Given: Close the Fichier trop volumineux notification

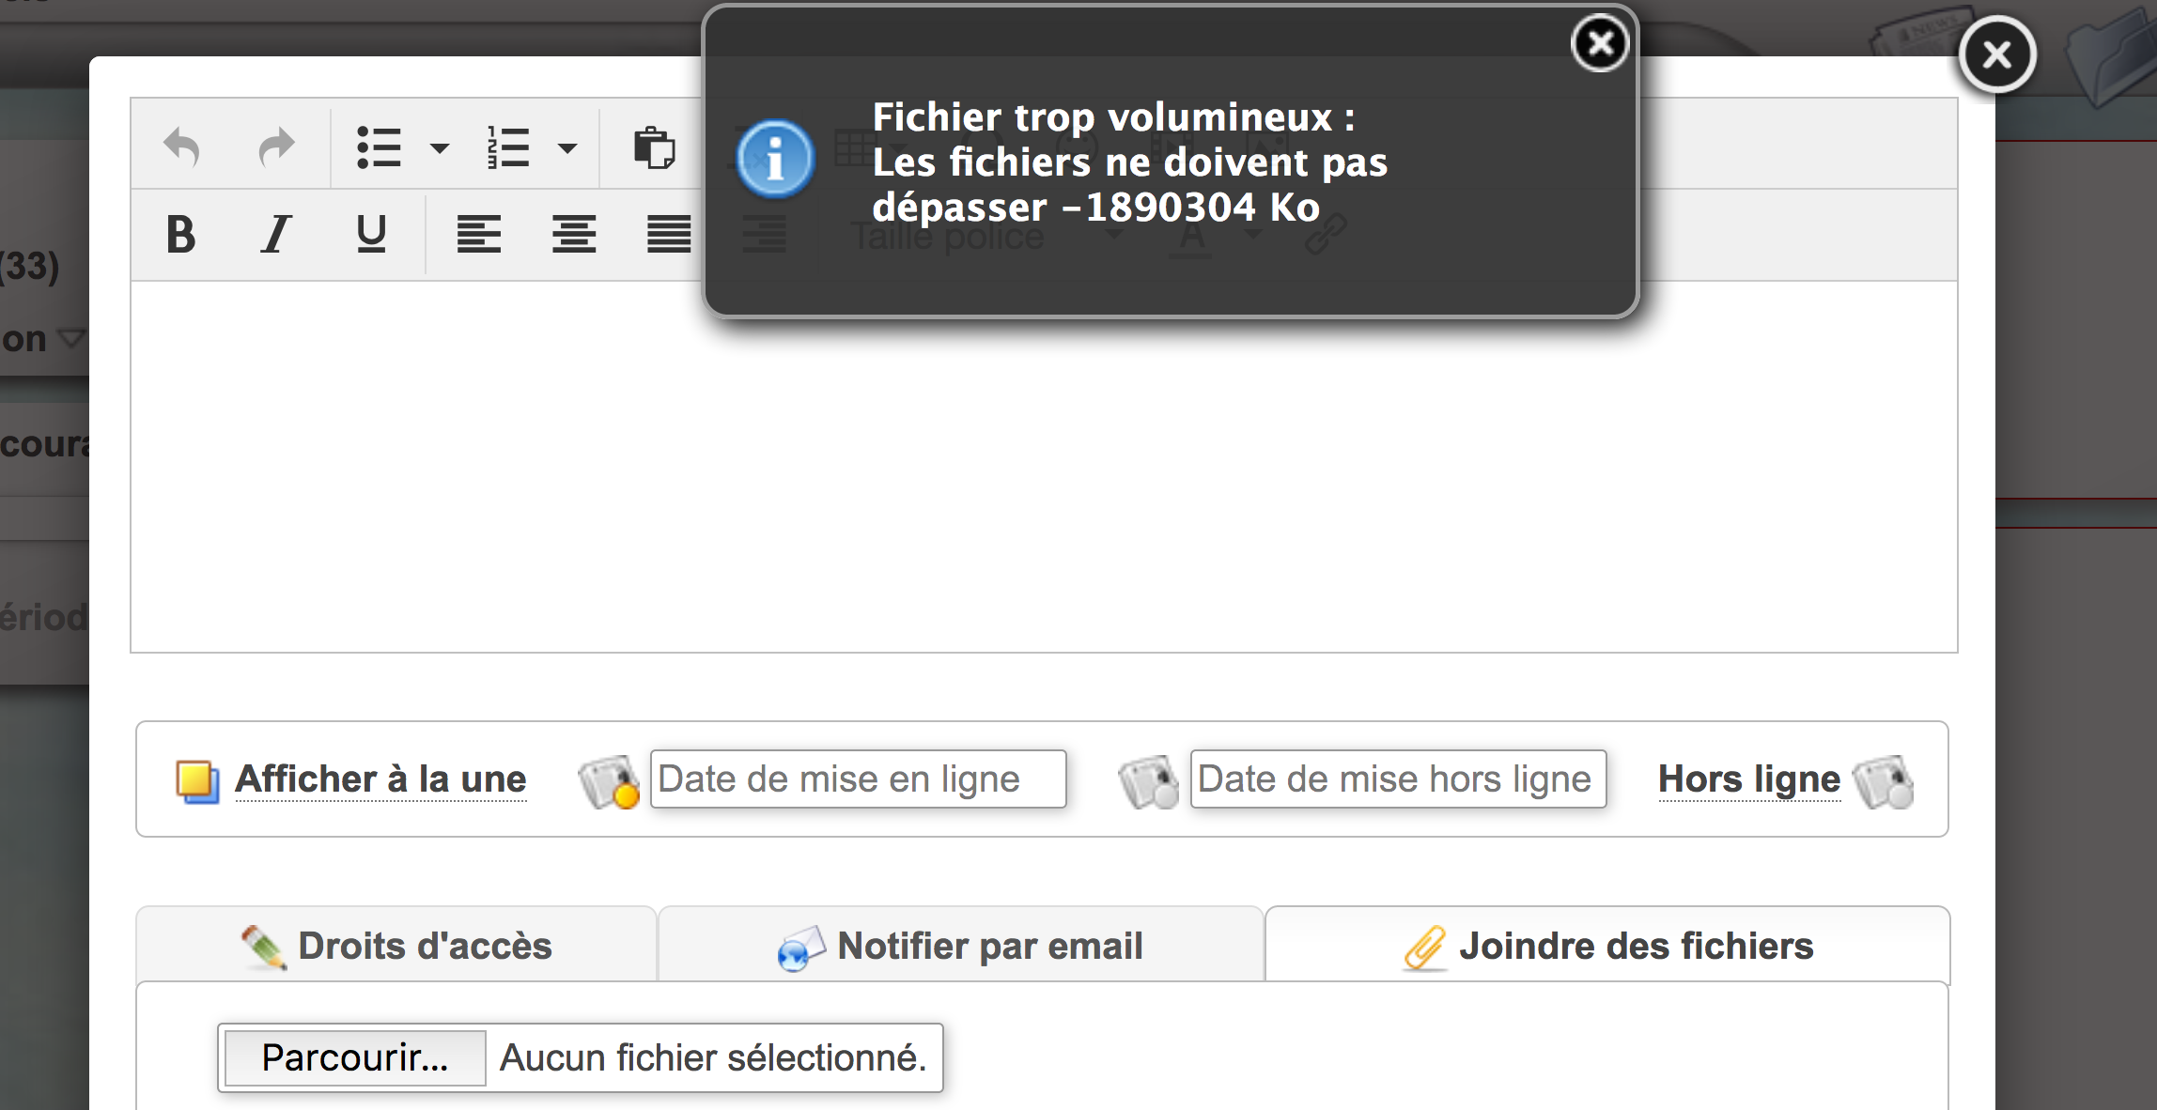Looking at the screenshot, I should click(1600, 43).
